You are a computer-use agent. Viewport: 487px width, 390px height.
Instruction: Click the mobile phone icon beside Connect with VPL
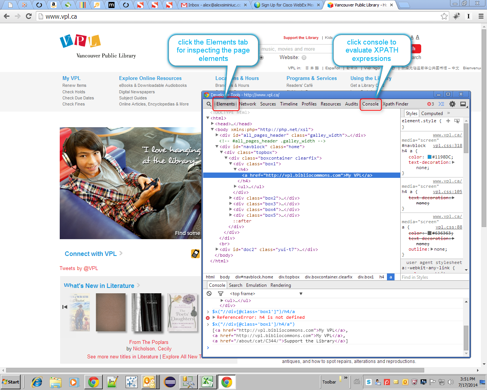click(195, 254)
